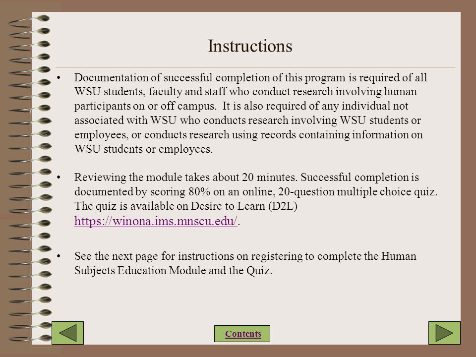Advance to next page with right arrow
Viewport: 476px width, 357px height.
[x=444, y=333]
